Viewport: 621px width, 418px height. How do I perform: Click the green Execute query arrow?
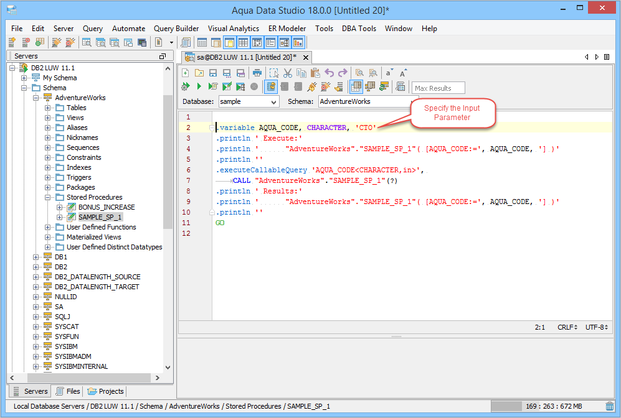click(199, 86)
